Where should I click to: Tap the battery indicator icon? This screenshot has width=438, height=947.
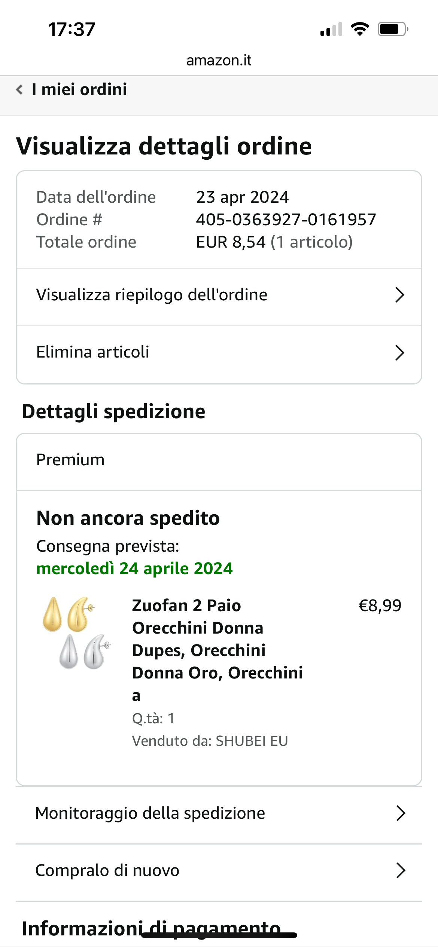click(x=392, y=29)
